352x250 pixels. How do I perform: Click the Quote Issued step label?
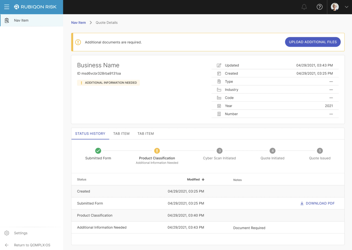pos(320,158)
